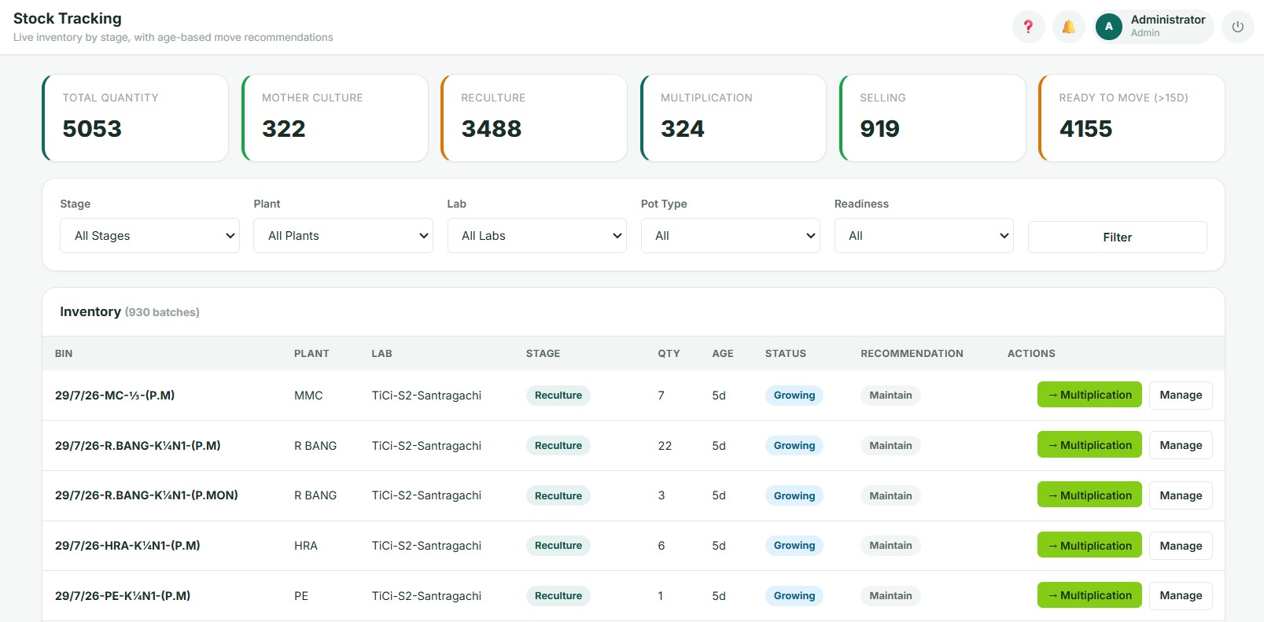Click the QTY column header
This screenshot has height=622, width=1264.
tap(669, 354)
